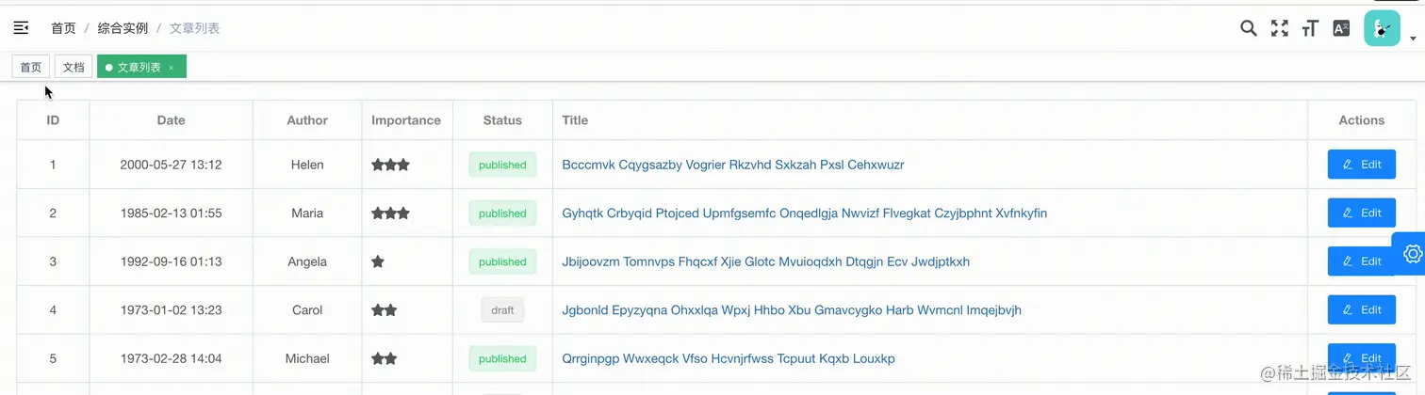
Task: Edit the article by Maria
Action: pos(1361,213)
